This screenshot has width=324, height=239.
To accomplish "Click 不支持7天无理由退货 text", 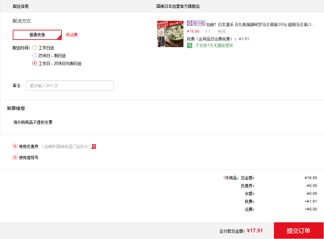I will point(214,45).
